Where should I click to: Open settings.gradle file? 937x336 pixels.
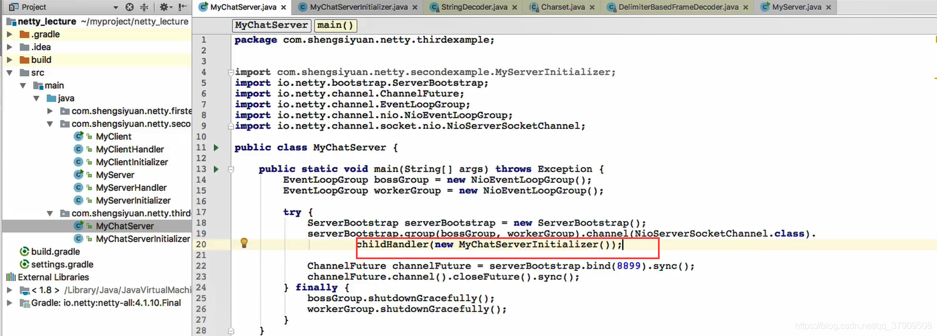[x=62, y=265]
